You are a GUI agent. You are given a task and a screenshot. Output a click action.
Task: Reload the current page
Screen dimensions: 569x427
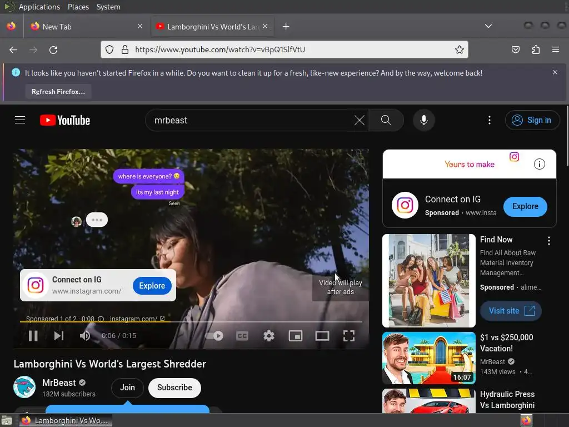[x=53, y=49]
